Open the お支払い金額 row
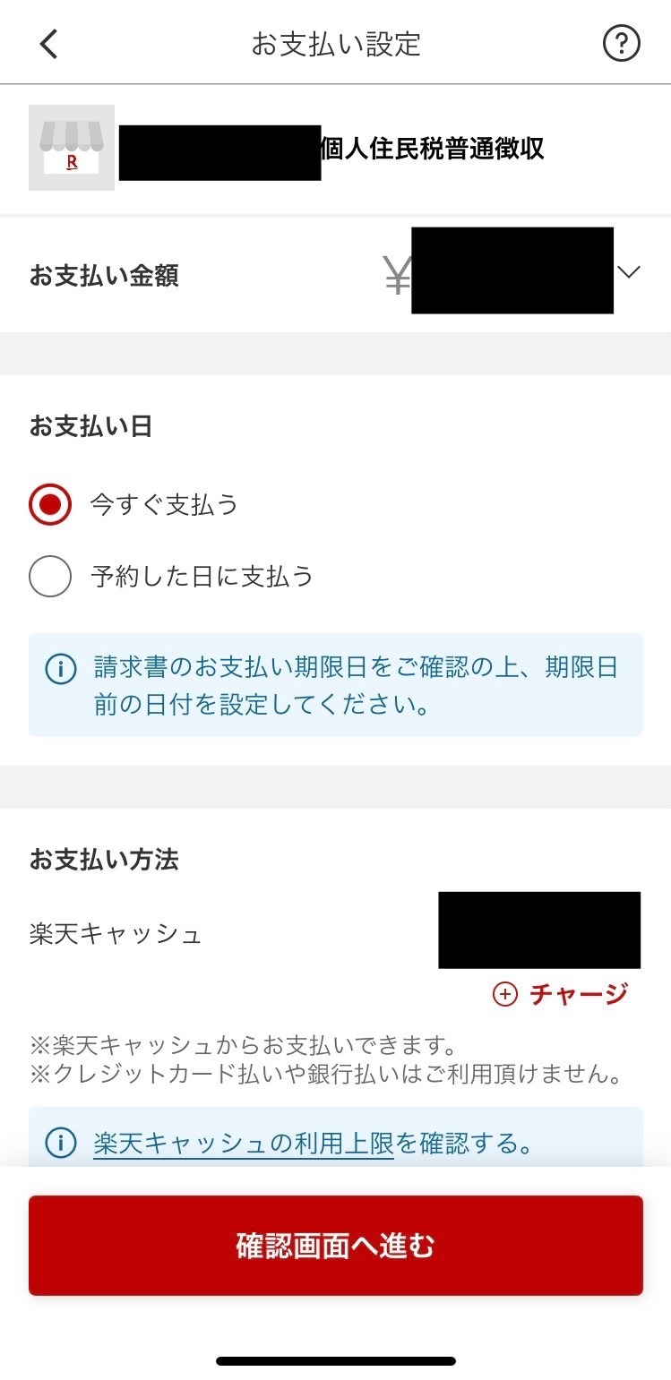Image resolution: width=671 pixels, height=1380 pixels. click(335, 275)
